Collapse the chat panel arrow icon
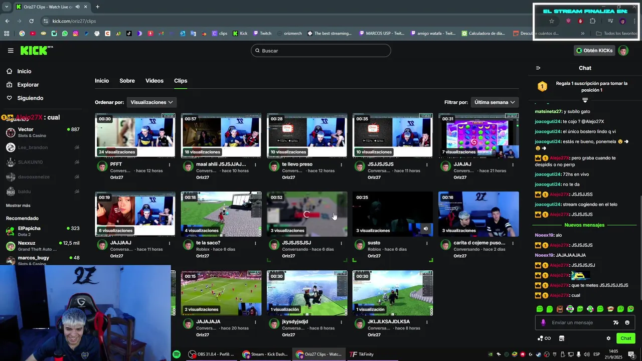The image size is (642, 361). coord(538,68)
